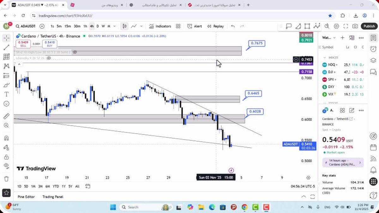Start bar Replay mode
Image resolution: width=379 pixels, height=213 pixels.
pos(215,26)
